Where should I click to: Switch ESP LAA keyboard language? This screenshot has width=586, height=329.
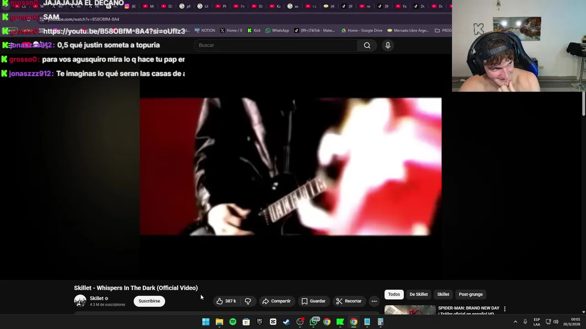pyautogui.click(x=537, y=322)
